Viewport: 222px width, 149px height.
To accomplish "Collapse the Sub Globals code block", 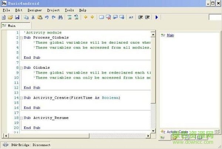I will (x=21, y=68).
